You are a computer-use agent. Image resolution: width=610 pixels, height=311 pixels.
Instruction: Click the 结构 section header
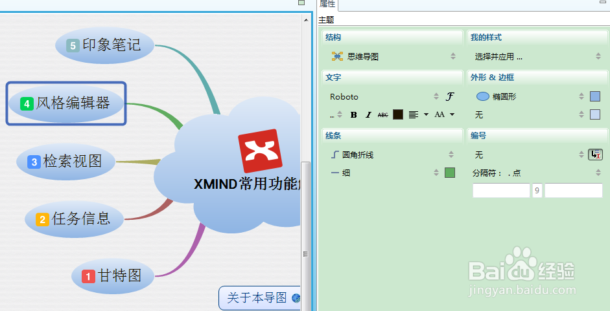(333, 38)
